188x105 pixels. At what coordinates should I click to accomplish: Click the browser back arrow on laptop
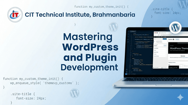pyautogui.click(x=155, y=35)
